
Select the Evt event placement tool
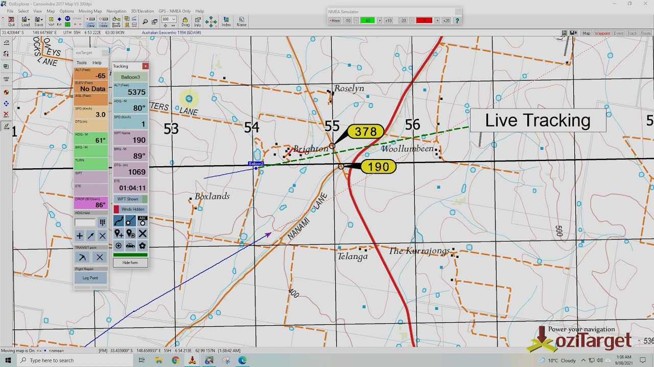(59, 21)
